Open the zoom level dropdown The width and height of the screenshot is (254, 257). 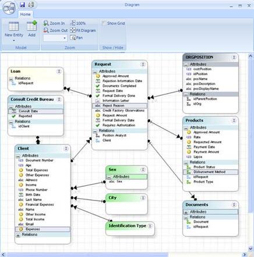pos(55,38)
